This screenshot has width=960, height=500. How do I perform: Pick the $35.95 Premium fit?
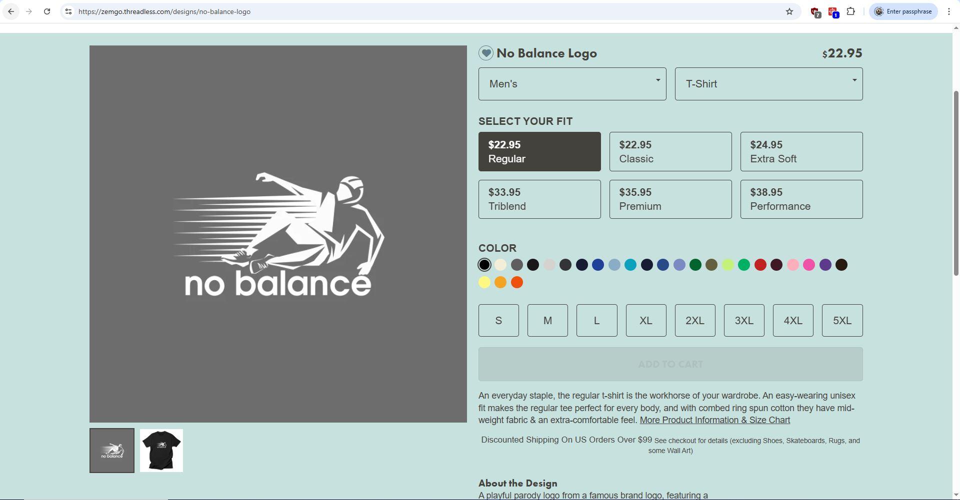pyautogui.click(x=670, y=199)
